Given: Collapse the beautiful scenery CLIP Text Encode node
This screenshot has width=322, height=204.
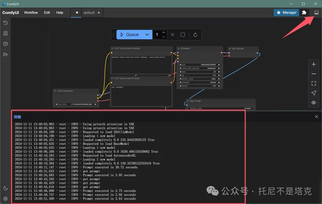Looking at the screenshot, I should pyautogui.click(x=112, y=48).
